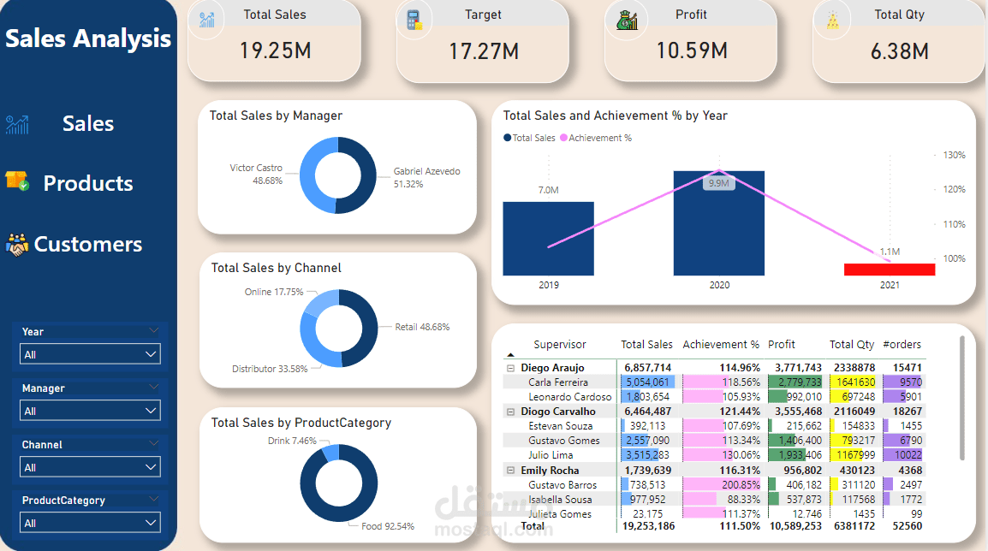The image size is (988, 551).
Task: Click the Total Sales card chart icon
Action: coord(205,20)
